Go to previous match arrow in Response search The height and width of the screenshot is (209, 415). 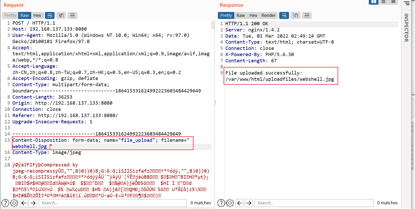pyautogui.click(x=240, y=203)
